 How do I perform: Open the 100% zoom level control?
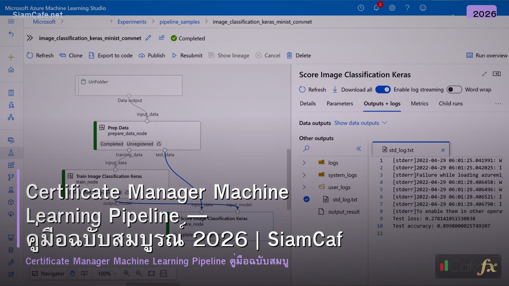point(107,273)
